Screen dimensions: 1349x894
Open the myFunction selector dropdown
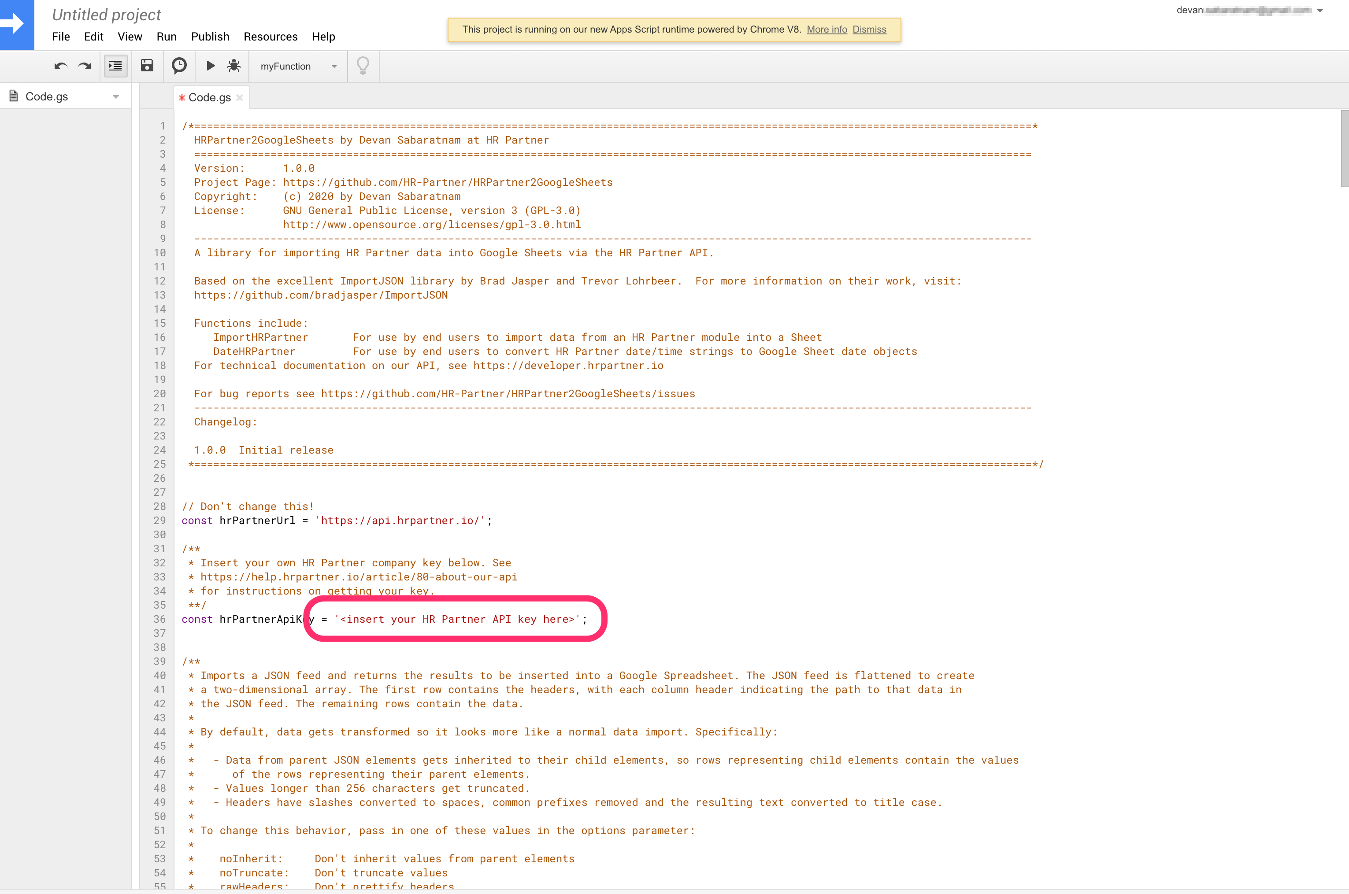(298, 66)
